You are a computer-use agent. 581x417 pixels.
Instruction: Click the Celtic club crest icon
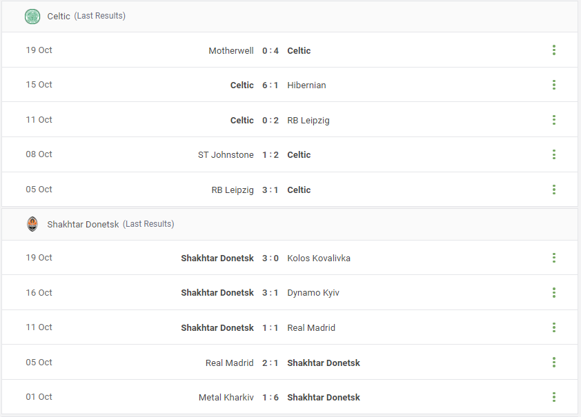point(32,17)
